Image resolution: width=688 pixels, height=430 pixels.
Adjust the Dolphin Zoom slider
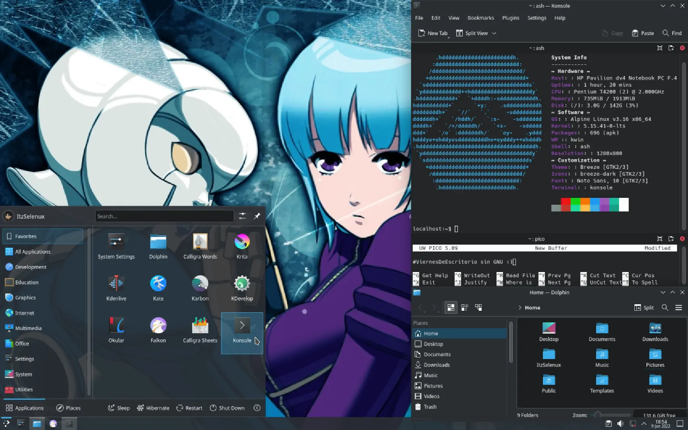tap(610, 415)
